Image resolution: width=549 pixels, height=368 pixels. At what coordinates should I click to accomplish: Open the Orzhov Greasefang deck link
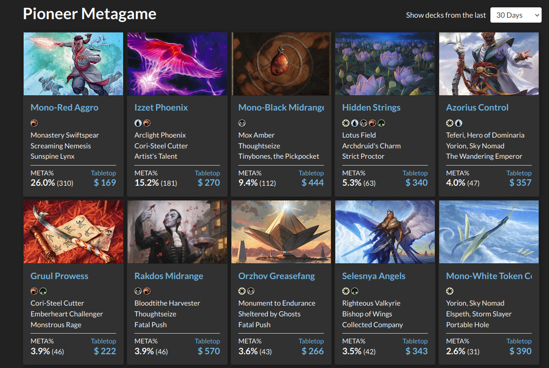tap(277, 276)
